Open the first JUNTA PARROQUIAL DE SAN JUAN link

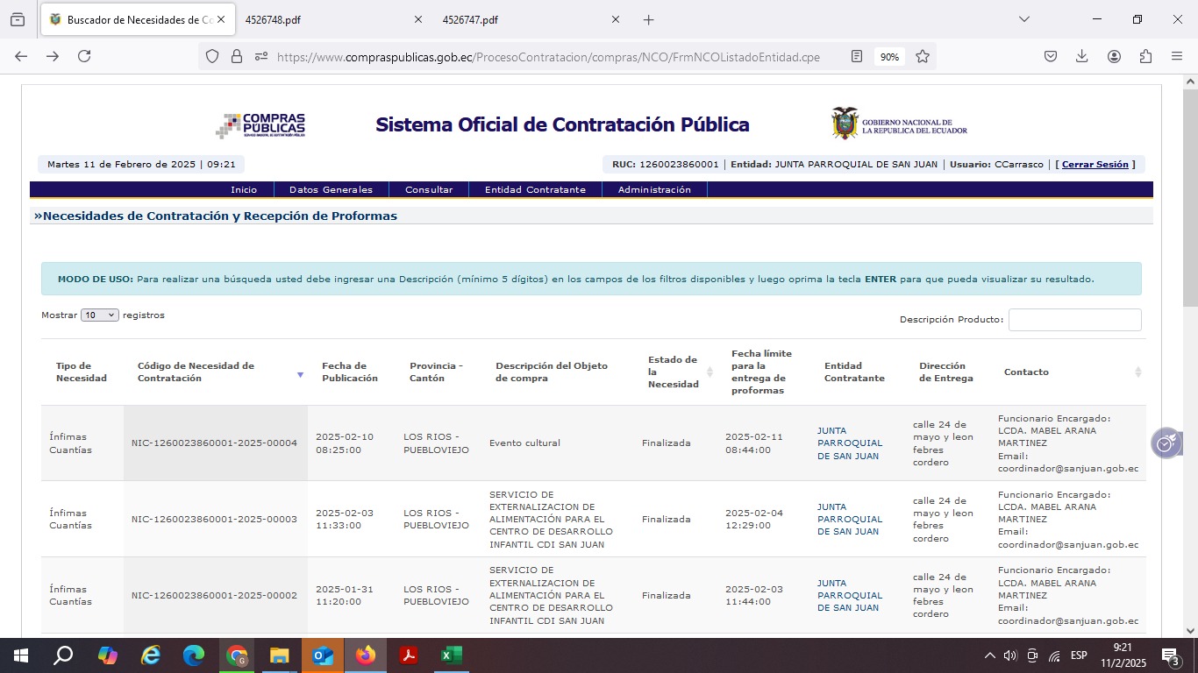849,443
